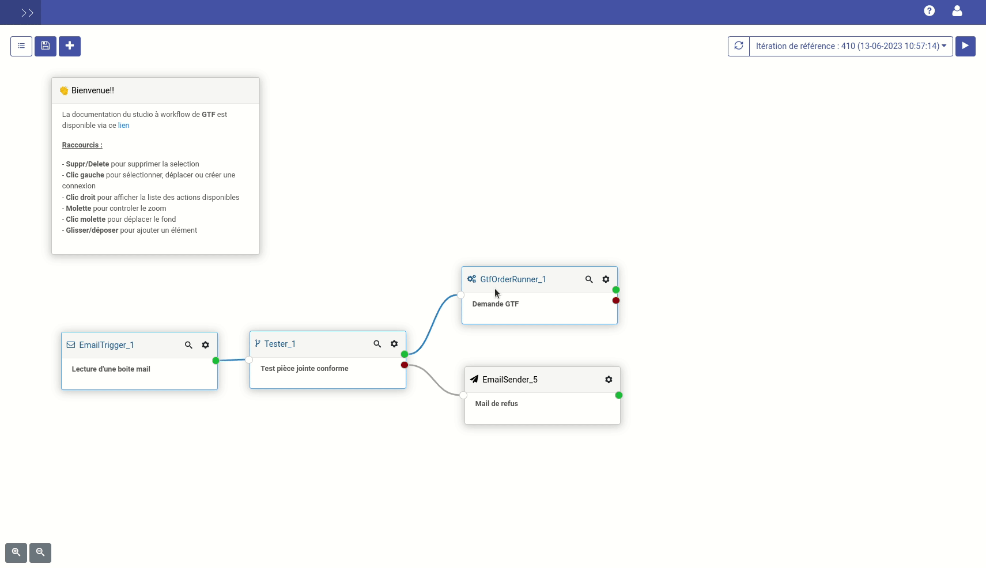
Task: Click EmailSender_5 white input port
Action: coord(463,395)
